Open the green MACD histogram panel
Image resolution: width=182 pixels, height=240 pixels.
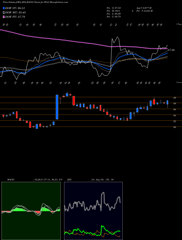tap(31, 211)
